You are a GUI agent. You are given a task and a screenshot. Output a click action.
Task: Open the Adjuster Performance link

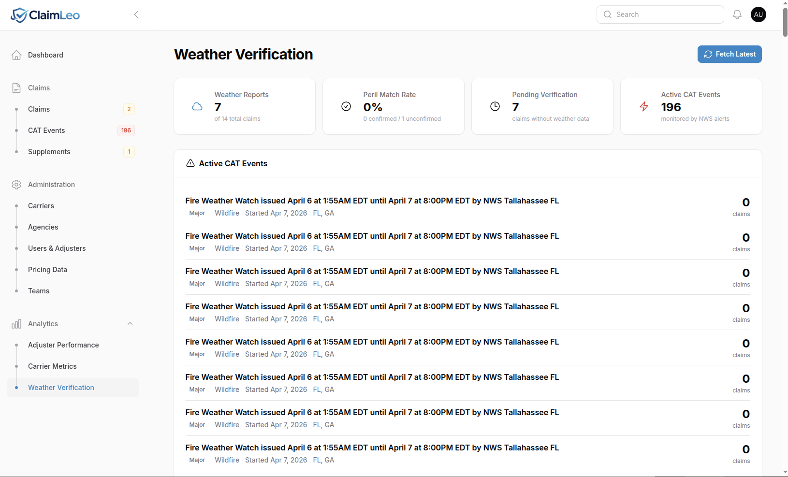click(63, 345)
